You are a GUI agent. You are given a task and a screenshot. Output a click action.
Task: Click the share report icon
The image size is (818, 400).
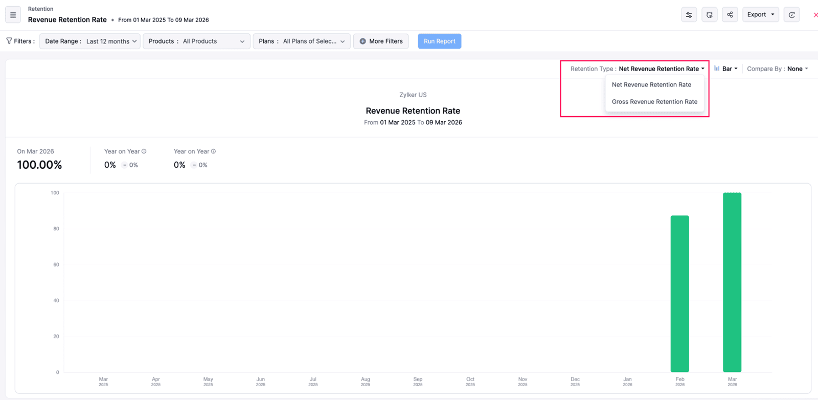tap(730, 15)
